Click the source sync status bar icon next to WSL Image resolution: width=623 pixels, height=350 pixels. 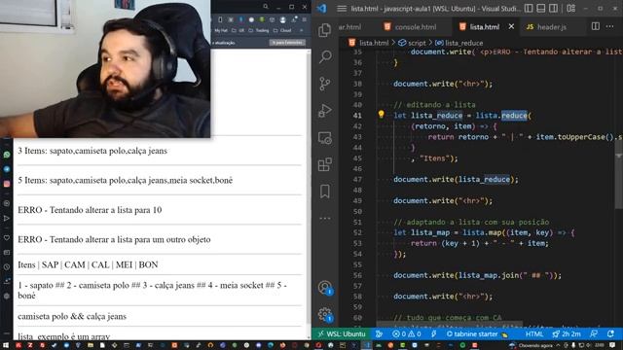click(x=379, y=334)
